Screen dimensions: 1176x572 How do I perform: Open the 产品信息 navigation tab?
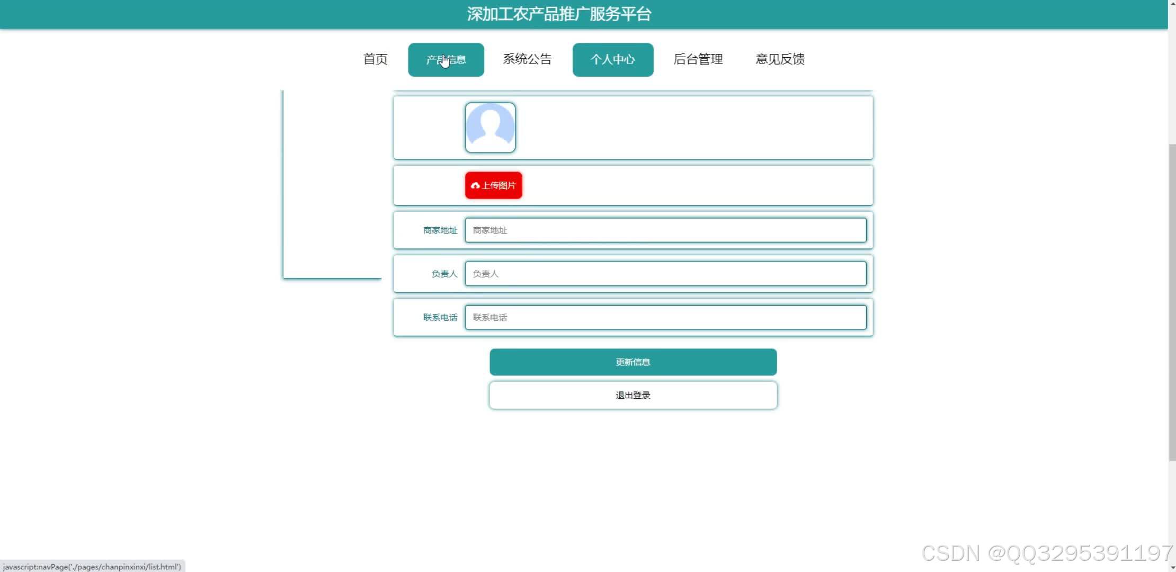point(446,59)
